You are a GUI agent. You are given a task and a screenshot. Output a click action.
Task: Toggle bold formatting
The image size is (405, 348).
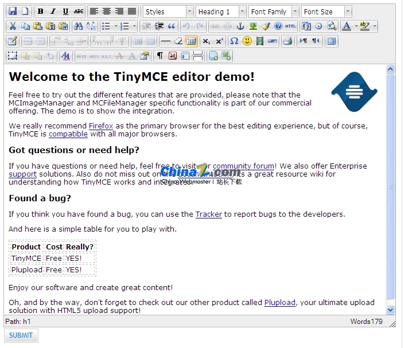pyautogui.click(x=40, y=11)
